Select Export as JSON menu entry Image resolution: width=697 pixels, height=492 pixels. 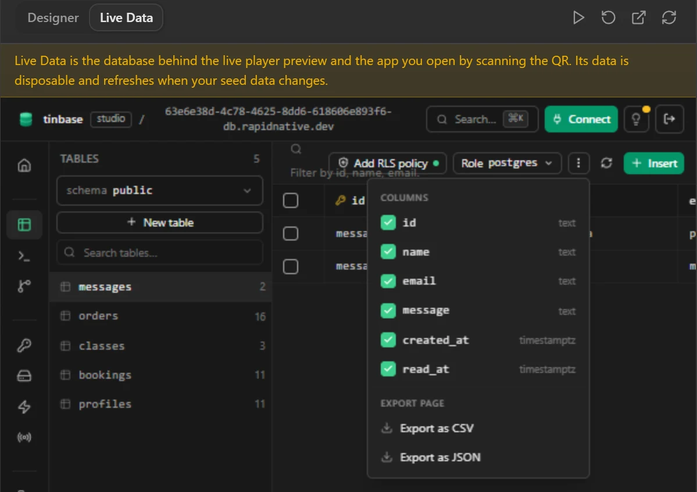click(478, 457)
